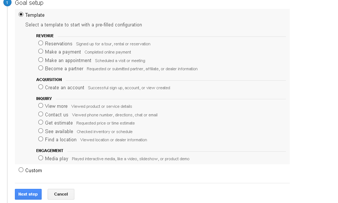Choose the Become a partner template
Screen dimensions: 338x203
coord(41,68)
